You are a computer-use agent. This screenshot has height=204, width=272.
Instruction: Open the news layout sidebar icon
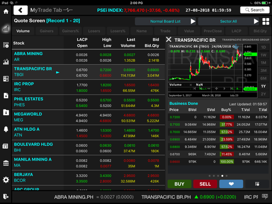pos(6,78)
